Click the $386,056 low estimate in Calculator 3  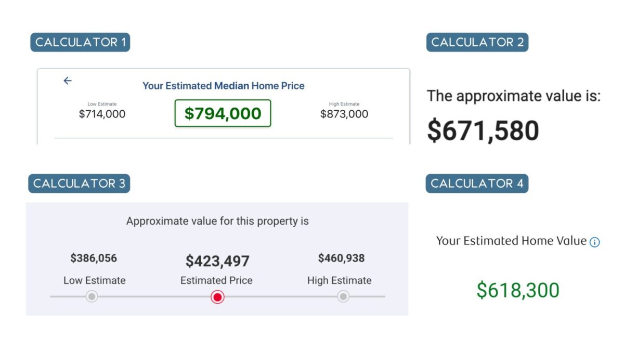[94, 258]
